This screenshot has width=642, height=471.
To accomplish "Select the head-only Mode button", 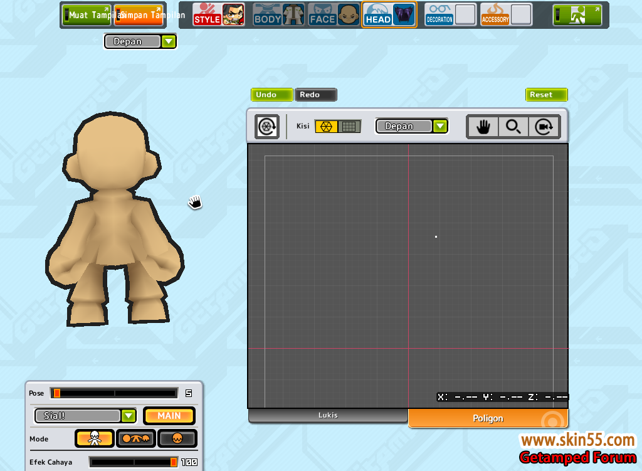I will point(177,438).
